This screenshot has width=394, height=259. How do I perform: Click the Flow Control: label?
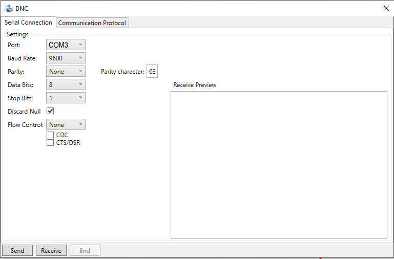pyautogui.click(x=26, y=125)
